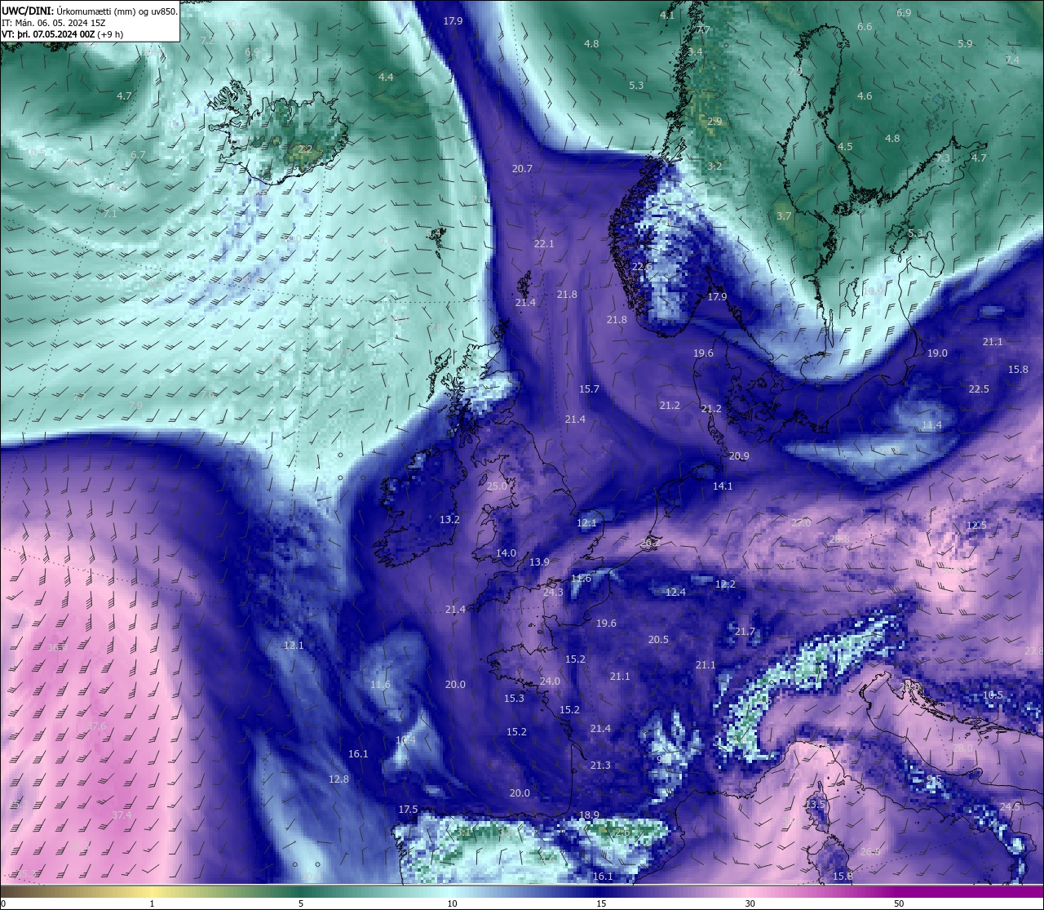This screenshot has height=910, width=1044.
Task: Click the 20.5 value over eastern France
Action: pos(658,640)
